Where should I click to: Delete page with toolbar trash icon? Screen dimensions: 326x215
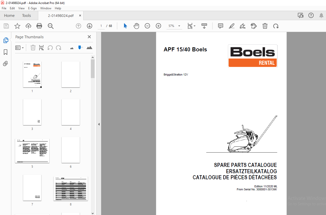tap(265, 26)
